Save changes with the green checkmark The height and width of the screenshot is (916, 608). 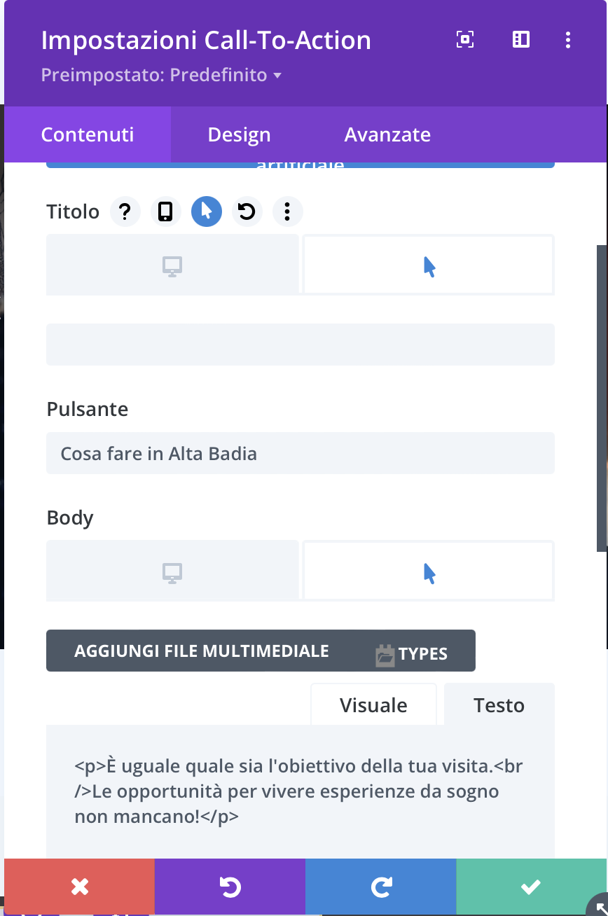531,887
